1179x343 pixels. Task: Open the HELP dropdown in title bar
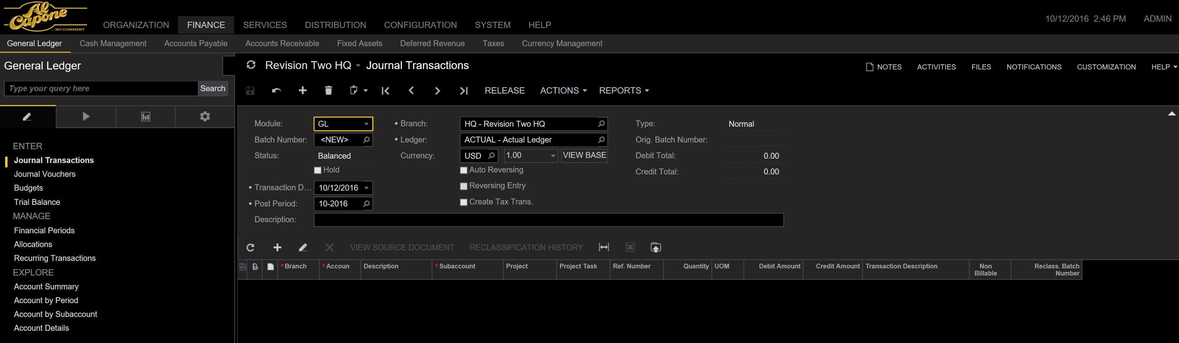[x=1164, y=67]
